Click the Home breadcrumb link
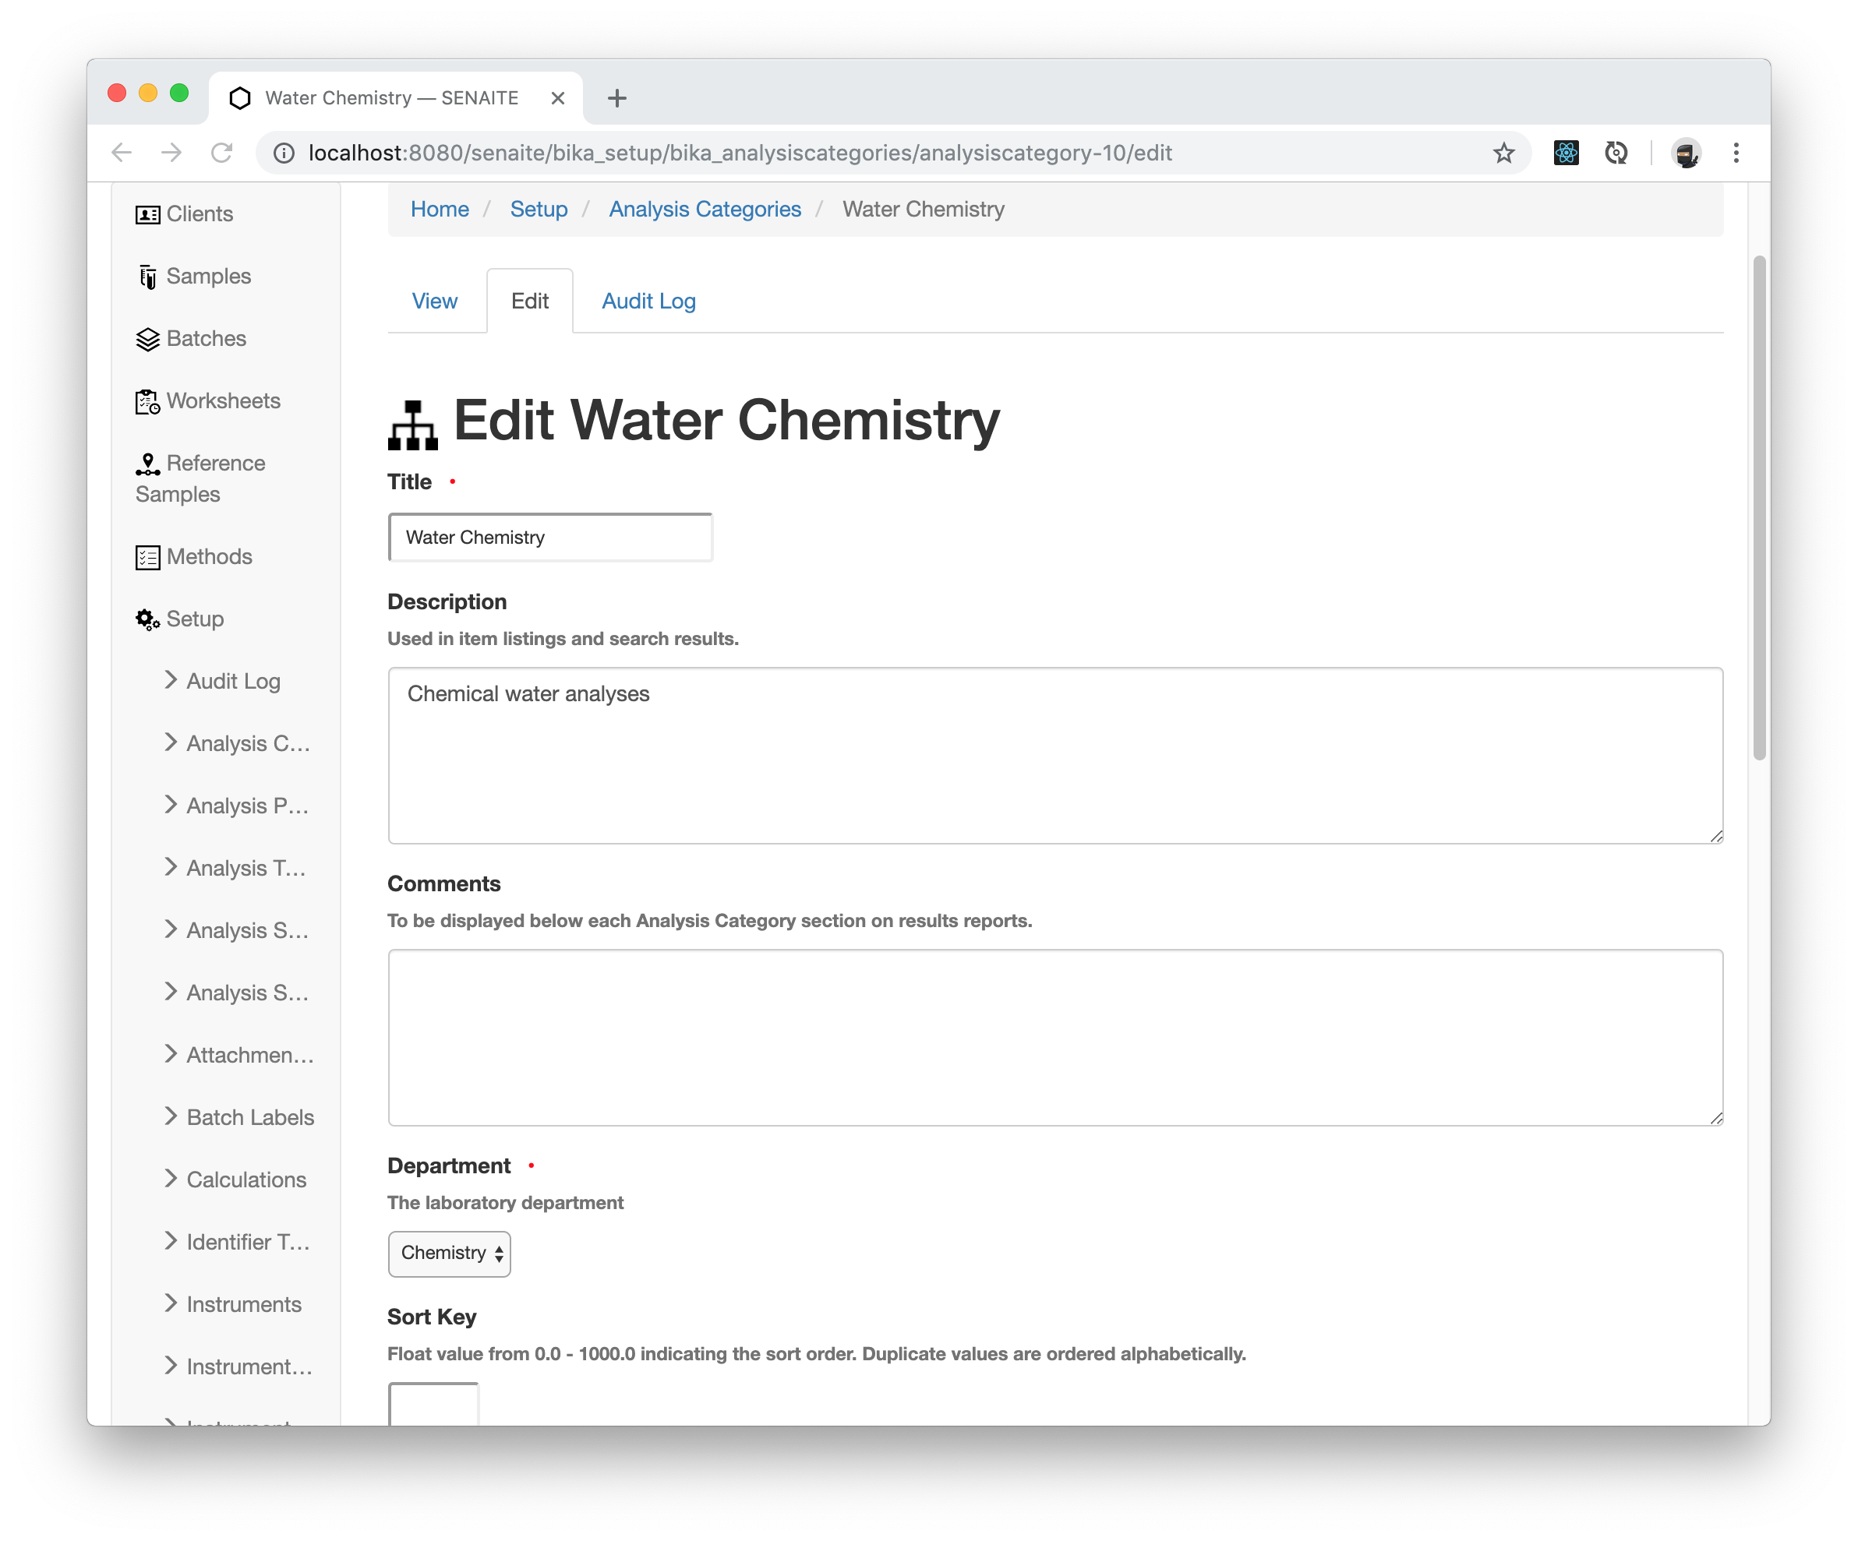This screenshot has width=1858, height=1541. 440,208
